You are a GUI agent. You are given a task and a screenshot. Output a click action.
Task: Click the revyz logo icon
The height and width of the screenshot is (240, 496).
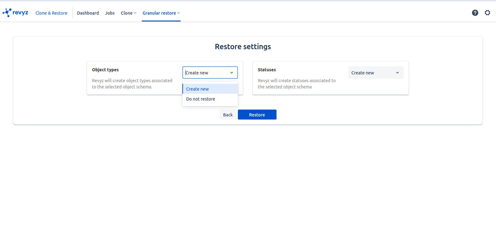pos(7,12)
